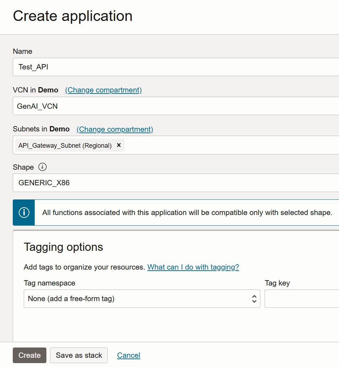
Task: Cancel the application creation
Action: 129,355
